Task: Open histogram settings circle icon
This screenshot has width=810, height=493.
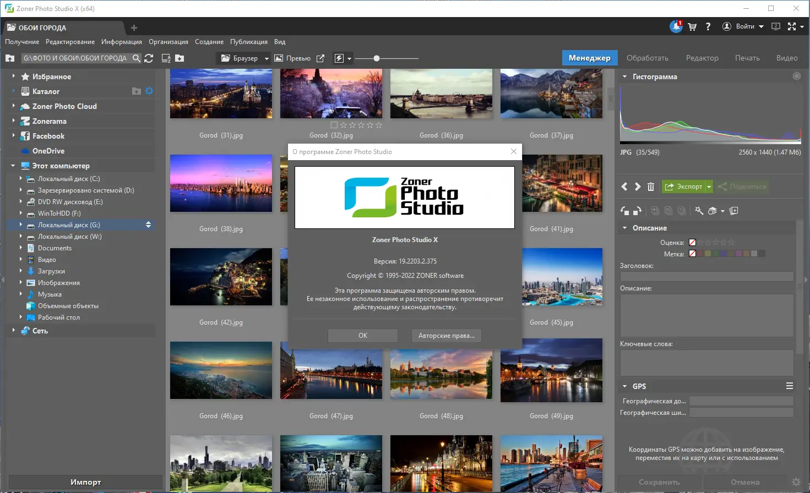Action: (x=797, y=76)
